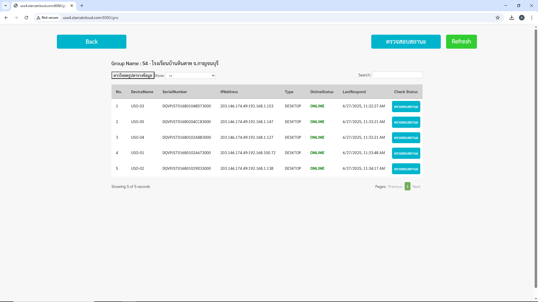538x302 pixels.
Task: Sort by OnlineStatus column header
Action: coord(322,92)
